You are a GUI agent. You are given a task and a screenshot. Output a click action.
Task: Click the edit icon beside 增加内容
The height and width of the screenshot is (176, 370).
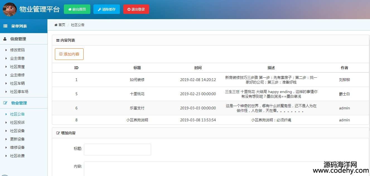[58, 133]
